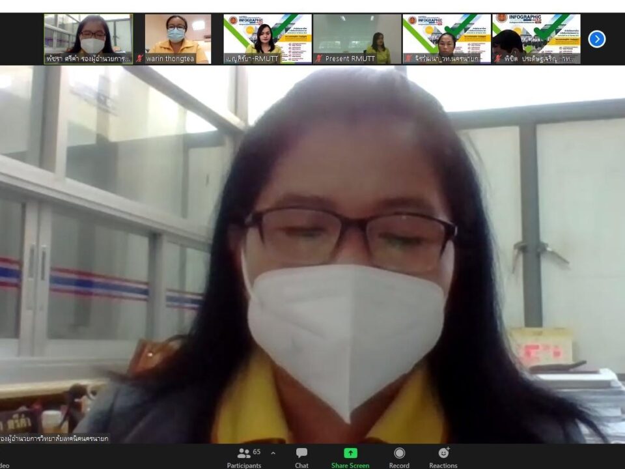This screenshot has height=469, width=625.
Task: Select the Present RMUTT video thumbnail
Action: click(x=357, y=39)
